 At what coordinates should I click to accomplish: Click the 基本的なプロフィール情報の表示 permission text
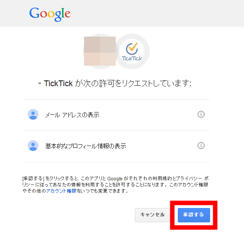click(x=86, y=146)
